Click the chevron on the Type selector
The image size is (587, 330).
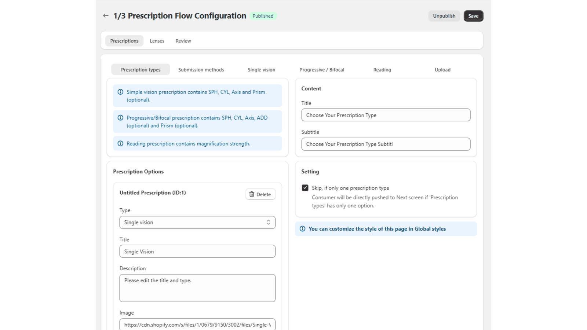click(x=269, y=222)
